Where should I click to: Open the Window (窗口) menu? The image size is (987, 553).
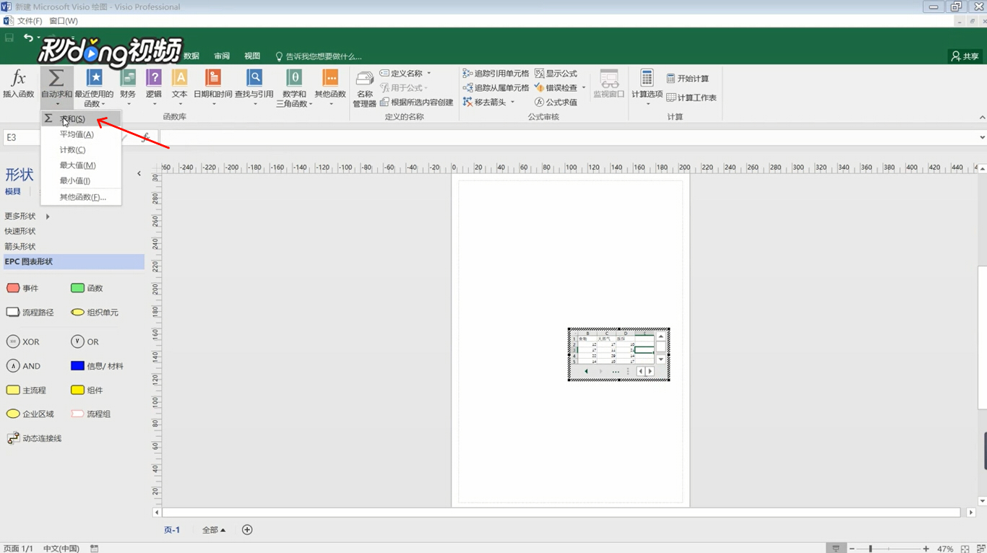coord(64,21)
